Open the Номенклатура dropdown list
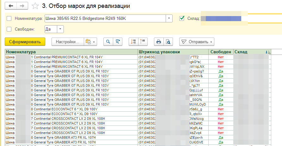282x146 pixels. [169, 18]
